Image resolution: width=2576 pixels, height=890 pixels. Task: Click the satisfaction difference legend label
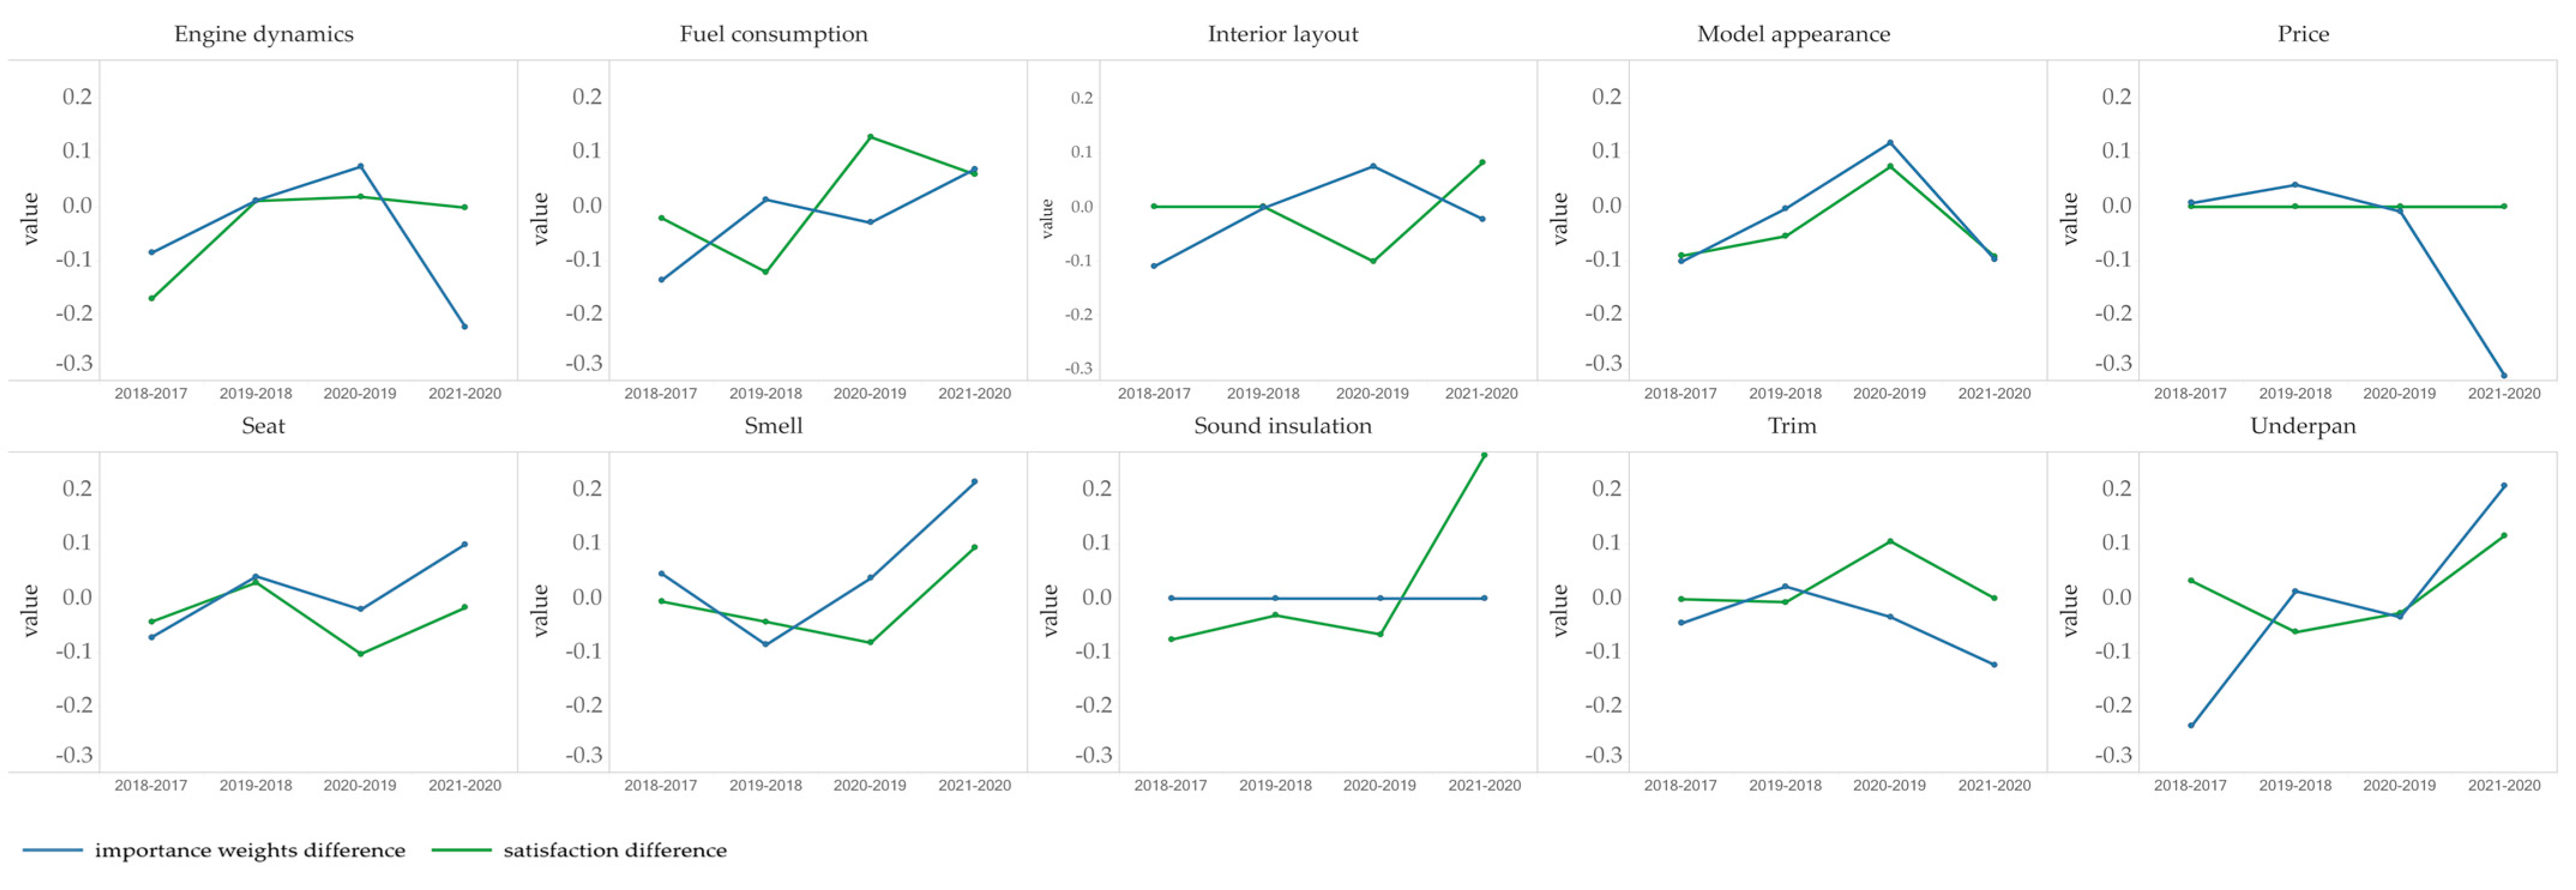pos(615,850)
